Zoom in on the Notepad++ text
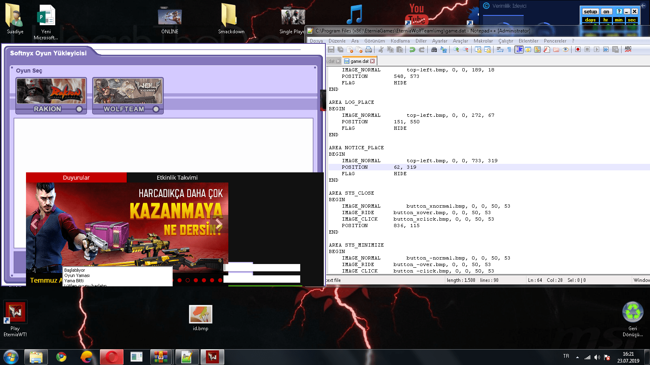The width and height of the screenshot is (650, 365). (456, 49)
